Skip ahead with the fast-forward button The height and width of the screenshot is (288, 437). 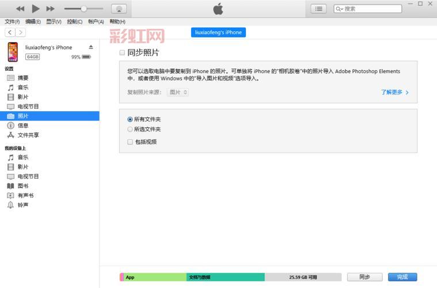click(51, 9)
